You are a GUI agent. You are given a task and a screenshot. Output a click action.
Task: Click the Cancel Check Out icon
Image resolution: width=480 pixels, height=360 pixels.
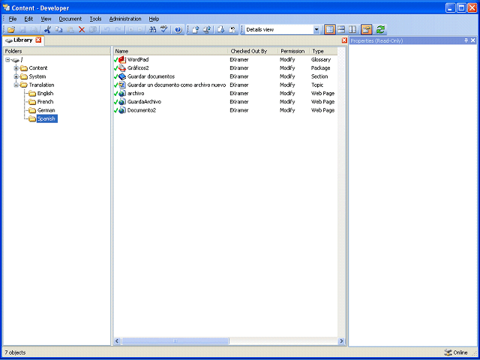click(232, 30)
